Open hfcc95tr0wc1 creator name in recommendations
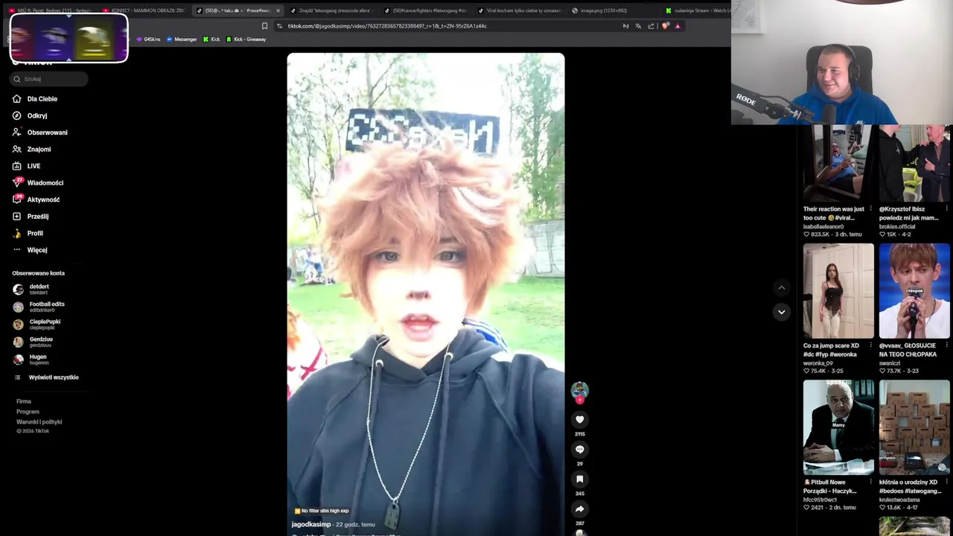 pos(821,500)
